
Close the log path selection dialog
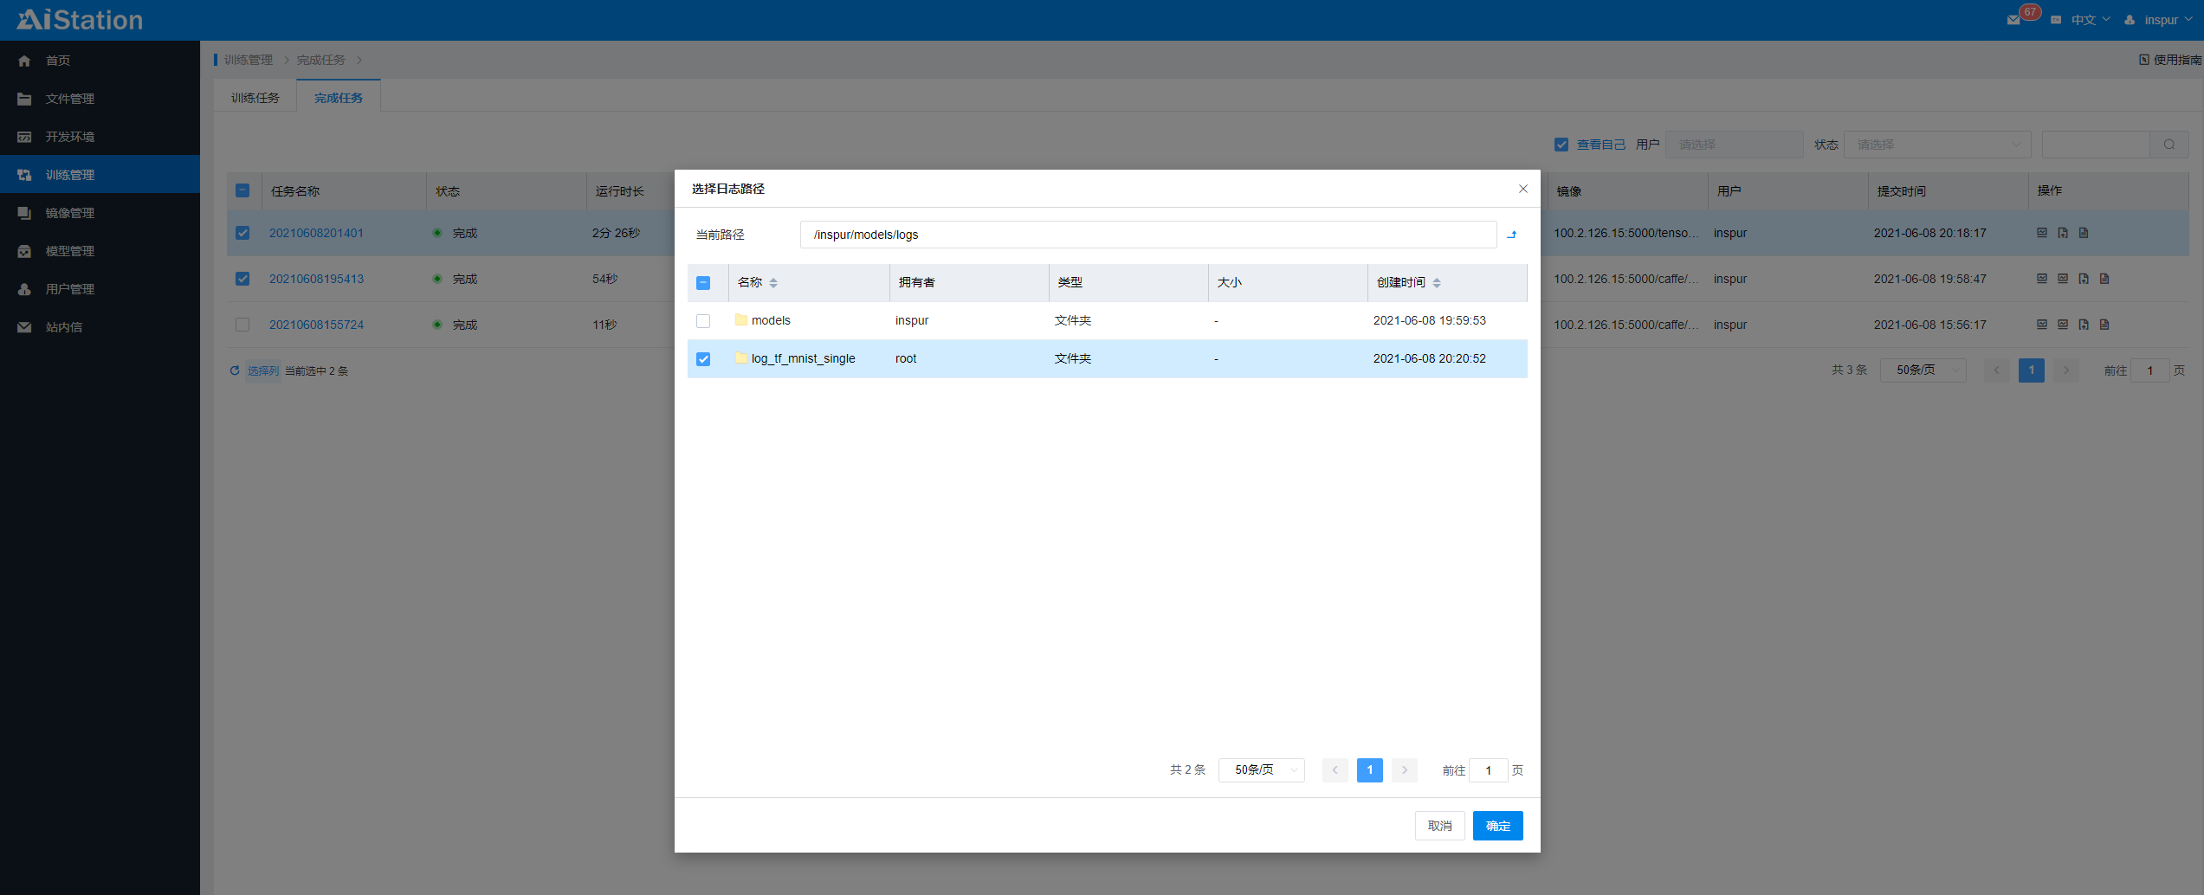1522,189
